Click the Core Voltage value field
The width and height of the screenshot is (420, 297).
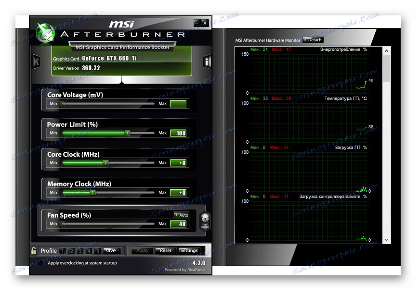178,104
